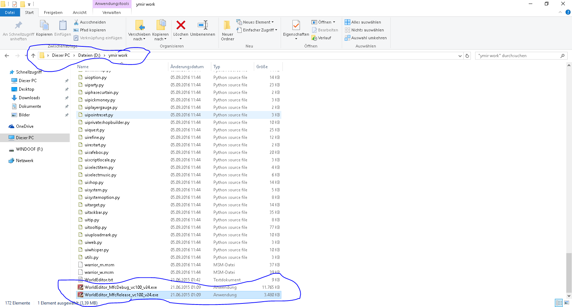This screenshot has height=307, width=572.
Task: Select Desktop in the navigation pane
Action: (x=26, y=89)
